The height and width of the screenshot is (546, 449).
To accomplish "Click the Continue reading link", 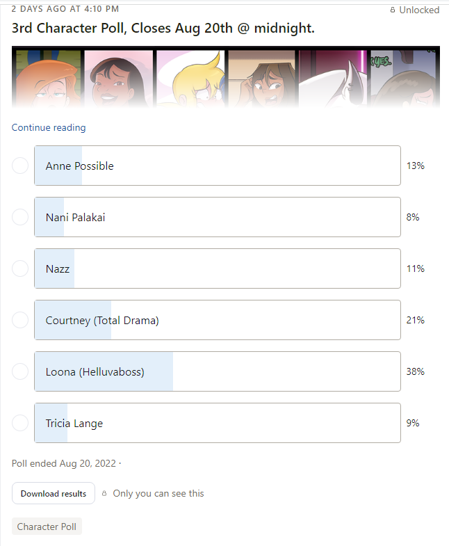I will pos(49,127).
